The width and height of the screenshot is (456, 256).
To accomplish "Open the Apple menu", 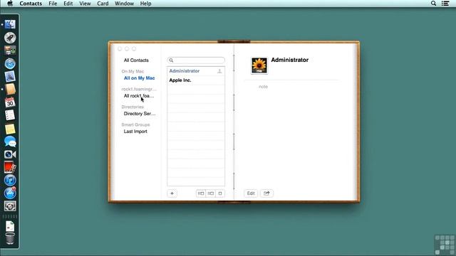I will tap(10, 4).
